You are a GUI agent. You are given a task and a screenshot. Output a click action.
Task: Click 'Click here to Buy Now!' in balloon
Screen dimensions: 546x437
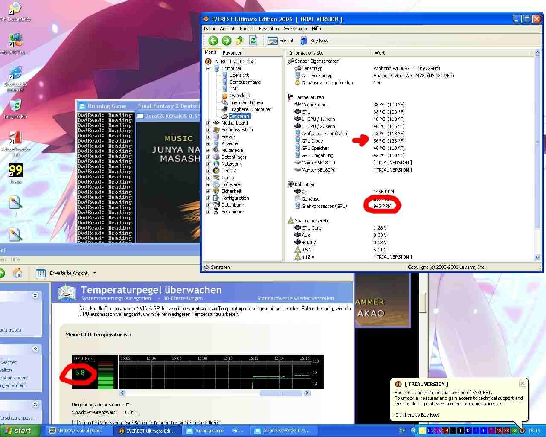pos(418,415)
